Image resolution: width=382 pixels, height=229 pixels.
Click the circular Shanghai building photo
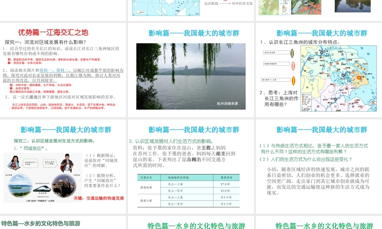pyautogui.click(x=64, y=186)
